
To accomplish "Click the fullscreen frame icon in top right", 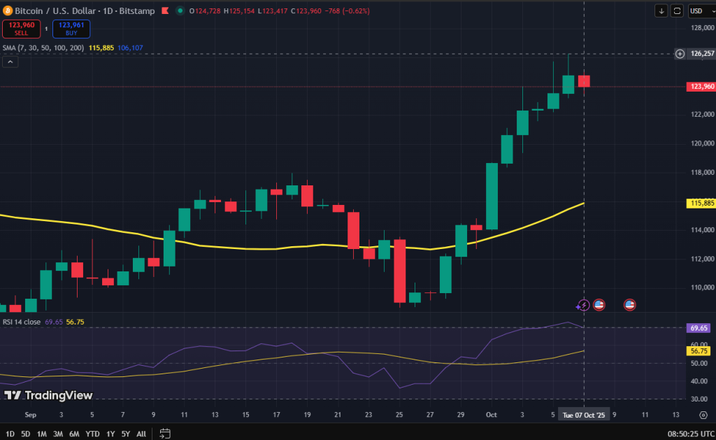I will pos(677,10).
